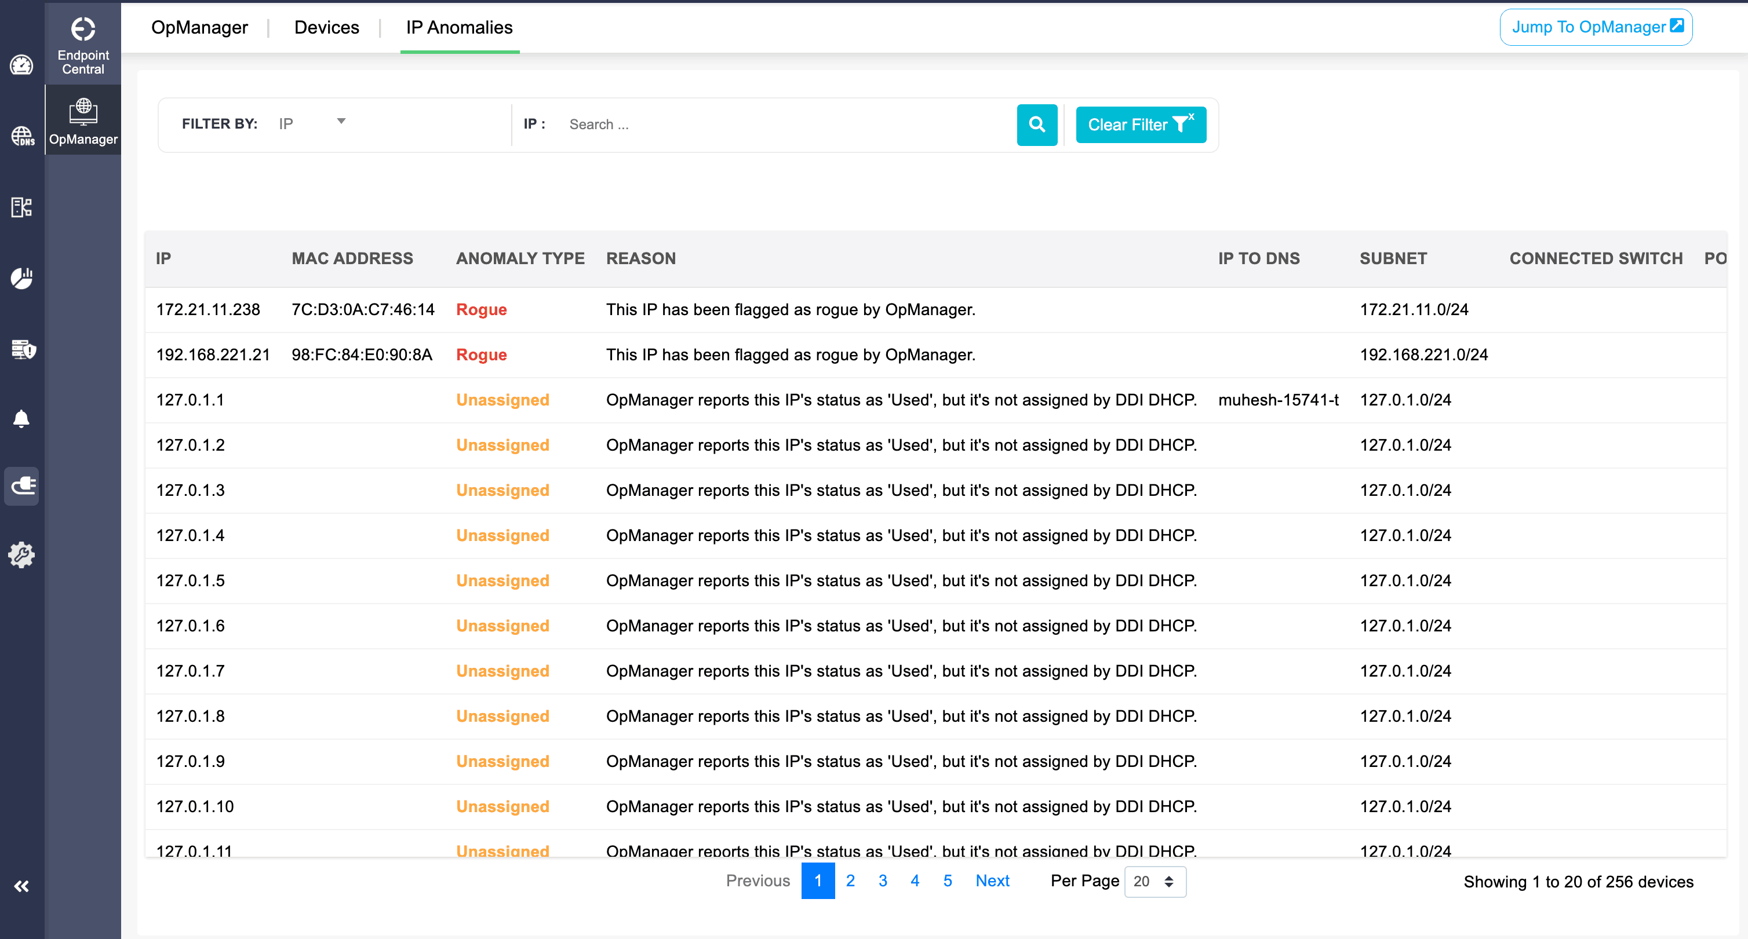
Task: Open settings via the wrench gear icon
Action: click(21, 554)
